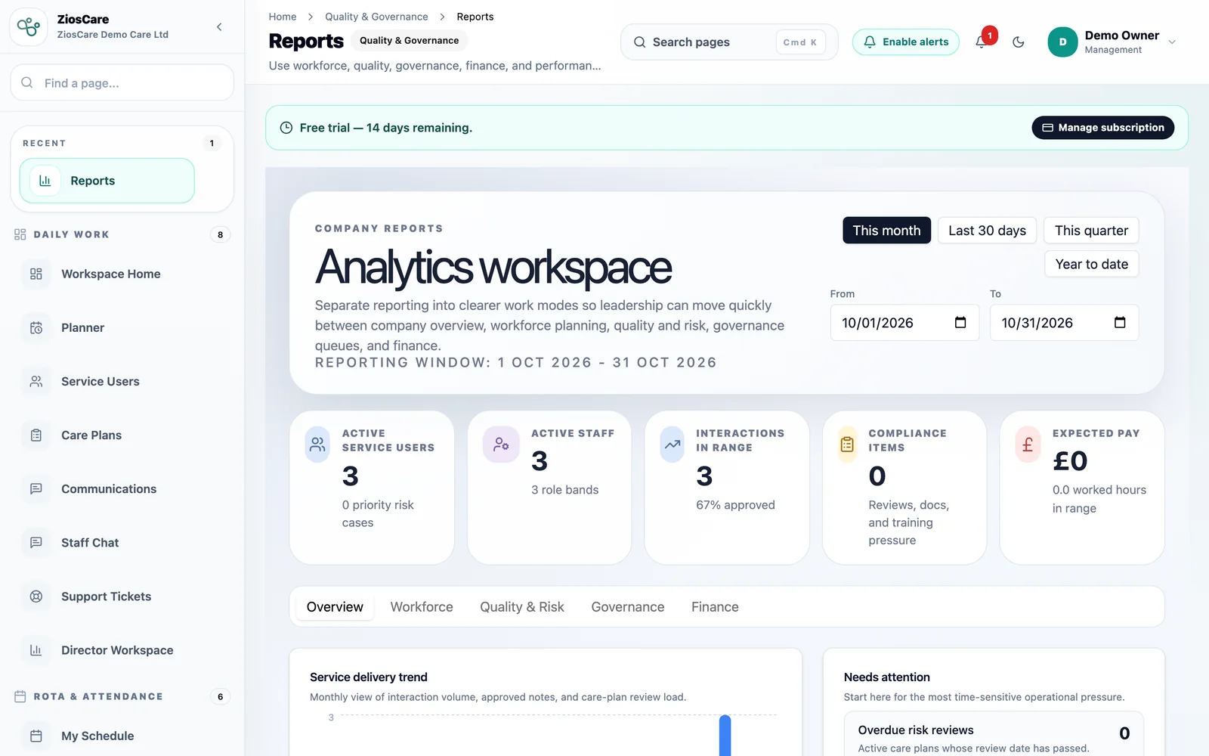1209x756 pixels.
Task: Open the From date calendar picker icon
Action: 960,323
